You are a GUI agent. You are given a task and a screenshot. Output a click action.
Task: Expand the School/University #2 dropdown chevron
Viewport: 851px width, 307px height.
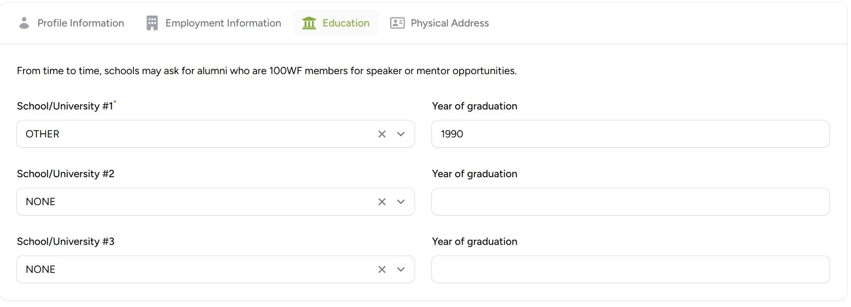point(401,202)
